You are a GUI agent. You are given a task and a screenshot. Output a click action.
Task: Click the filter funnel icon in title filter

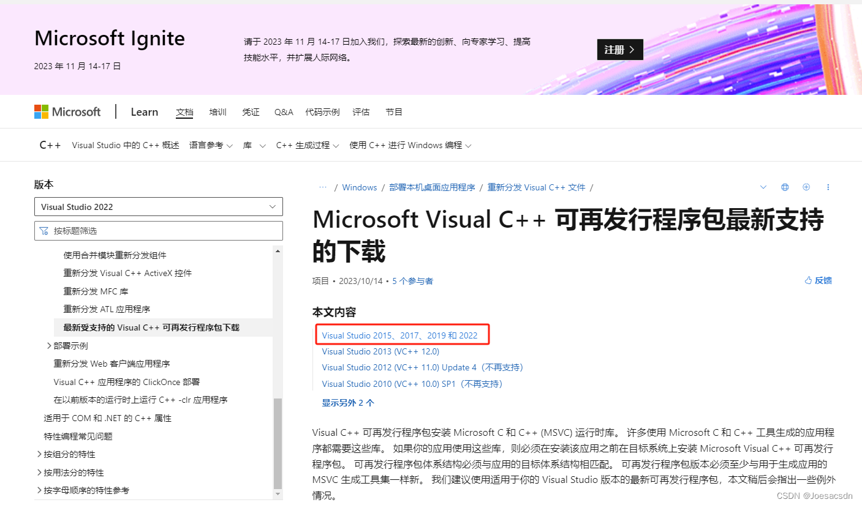pos(44,231)
